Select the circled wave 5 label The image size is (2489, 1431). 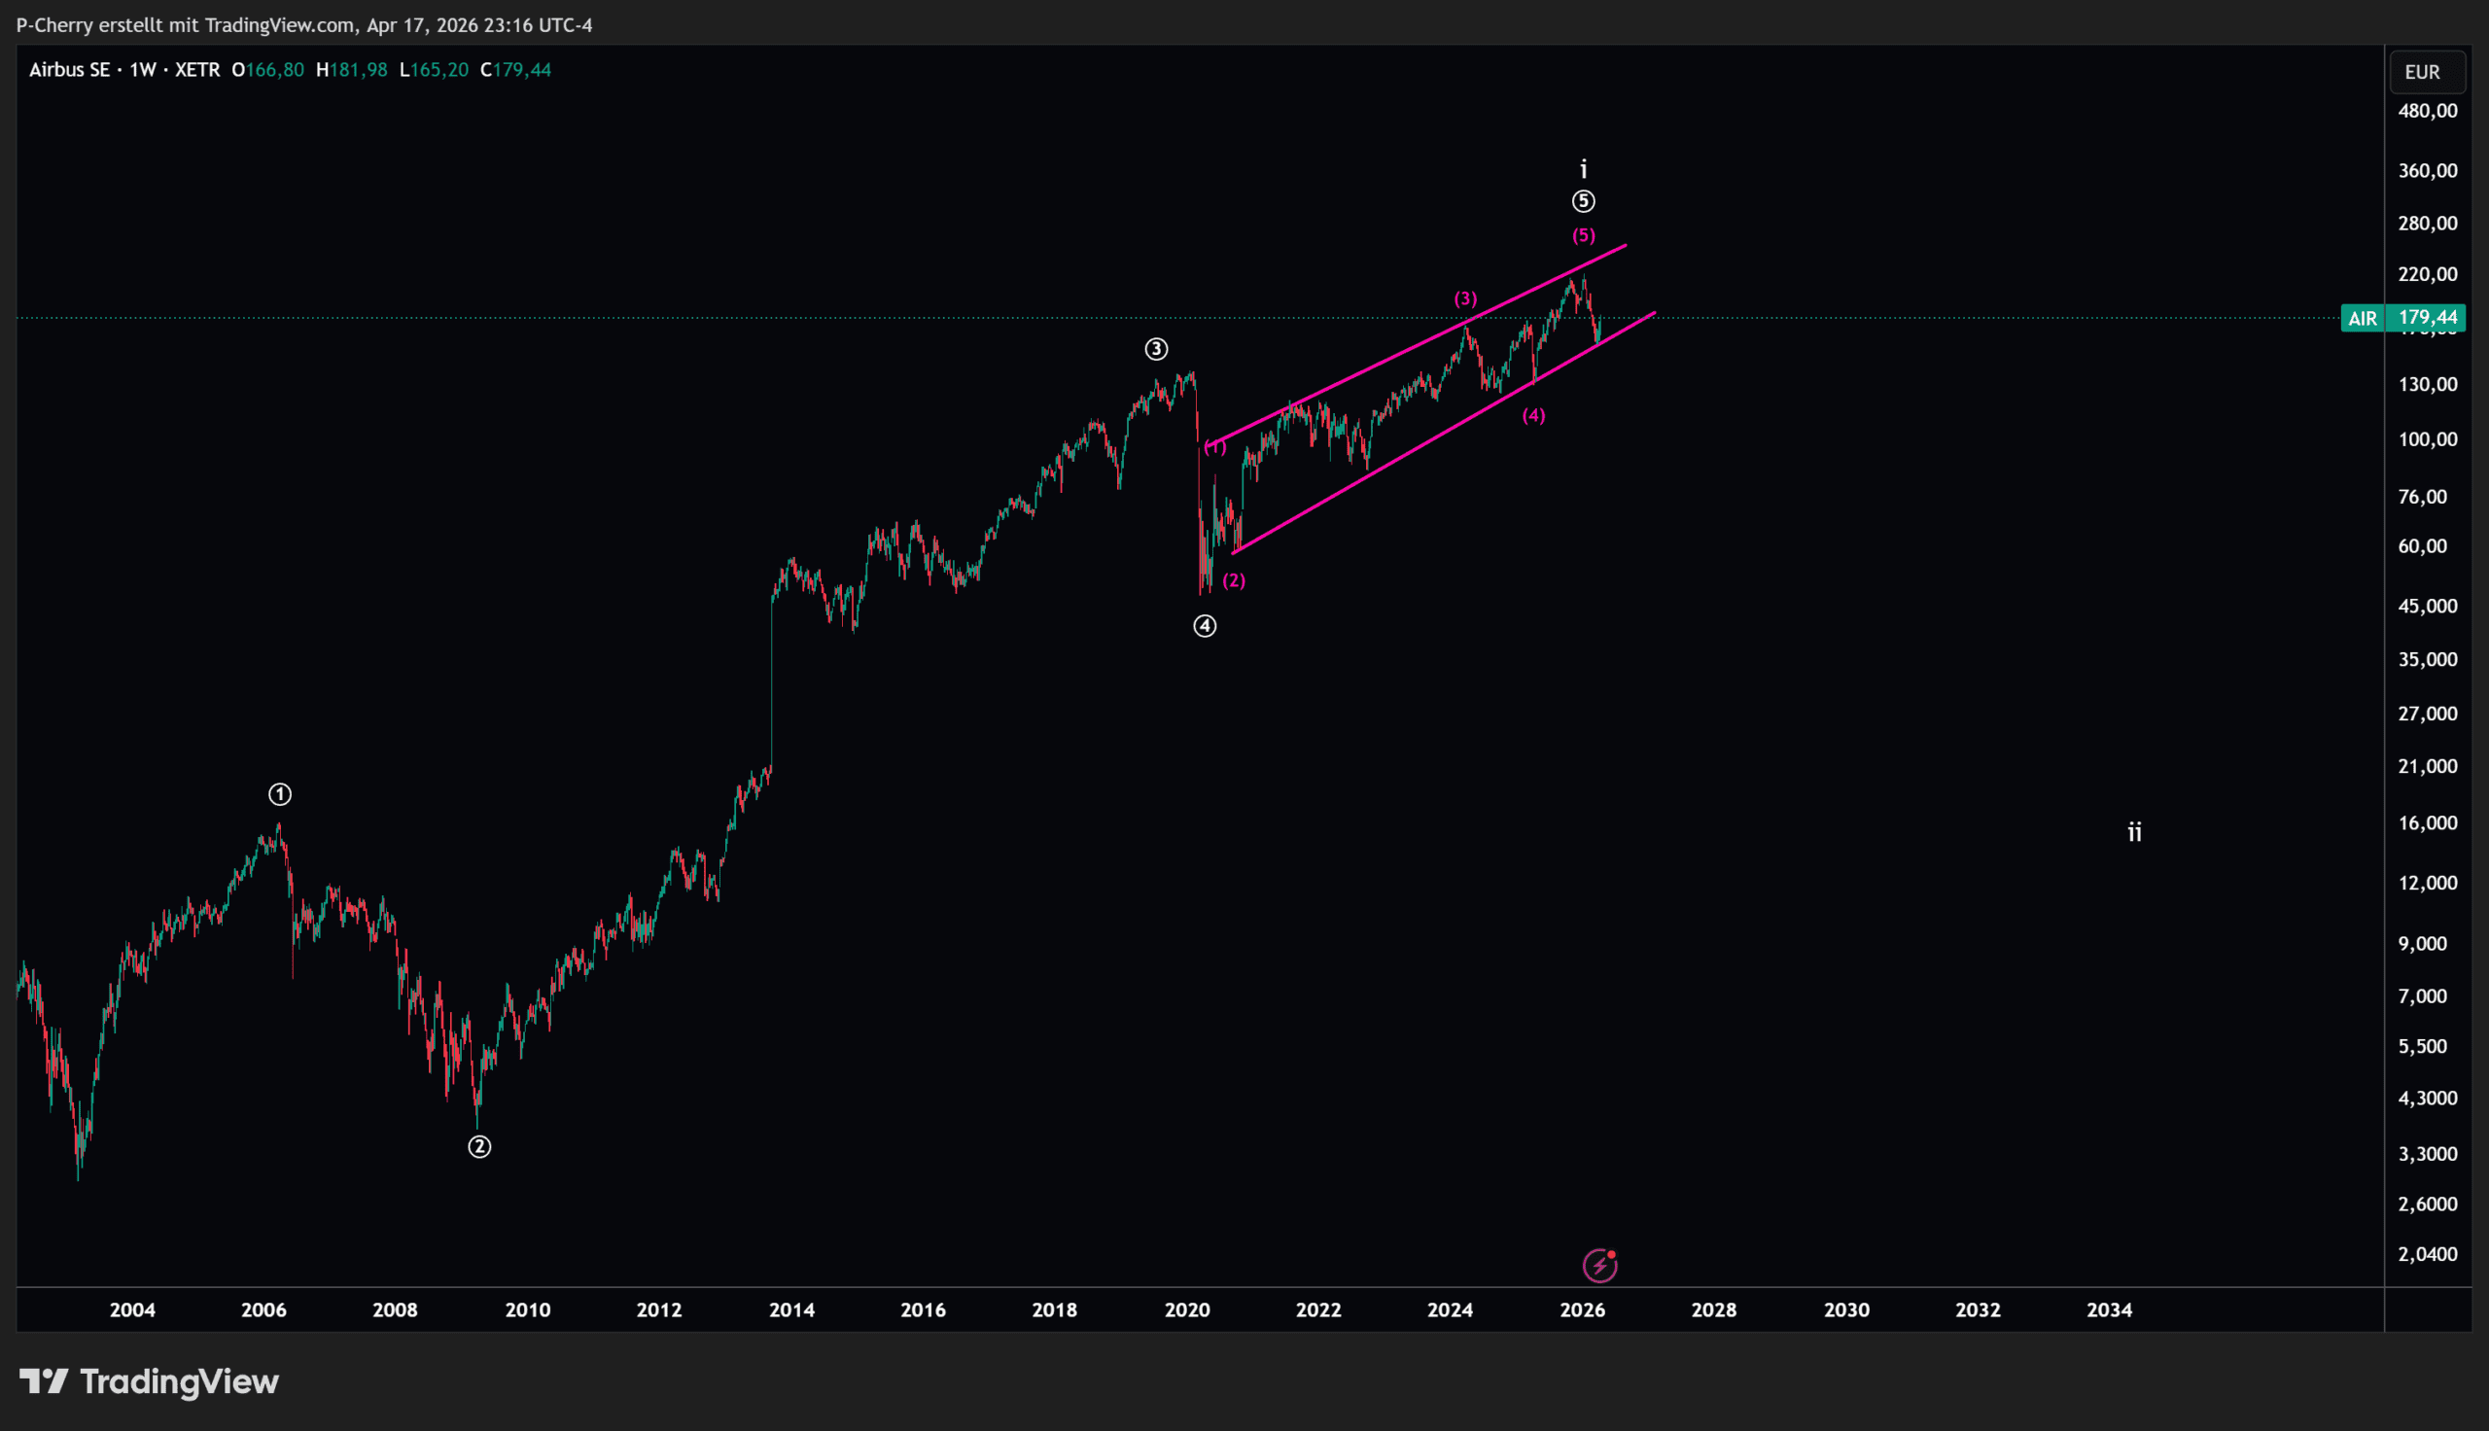click(x=1583, y=201)
